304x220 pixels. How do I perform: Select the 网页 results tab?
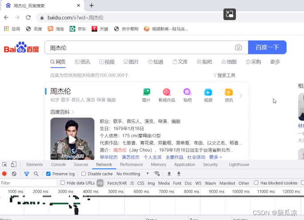[58, 62]
